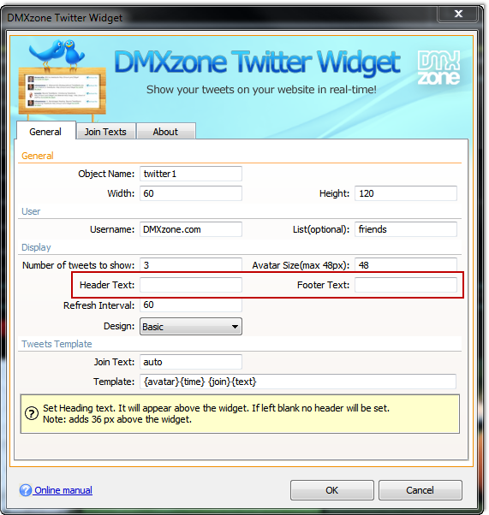The height and width of the screenshot is (515, 489).
Task: Click the Cancel button
Action: point(420,490)
